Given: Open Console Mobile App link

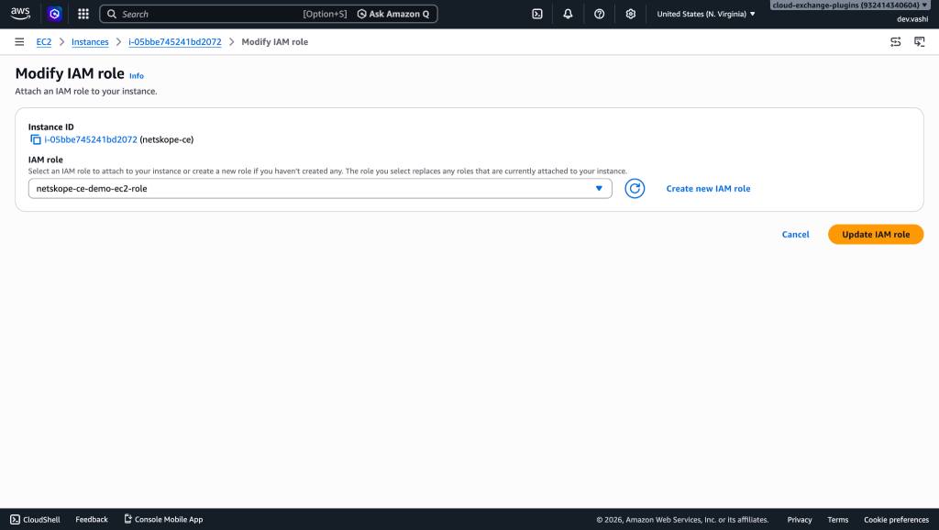Looking at the screenshot, I should coord(163,519).
